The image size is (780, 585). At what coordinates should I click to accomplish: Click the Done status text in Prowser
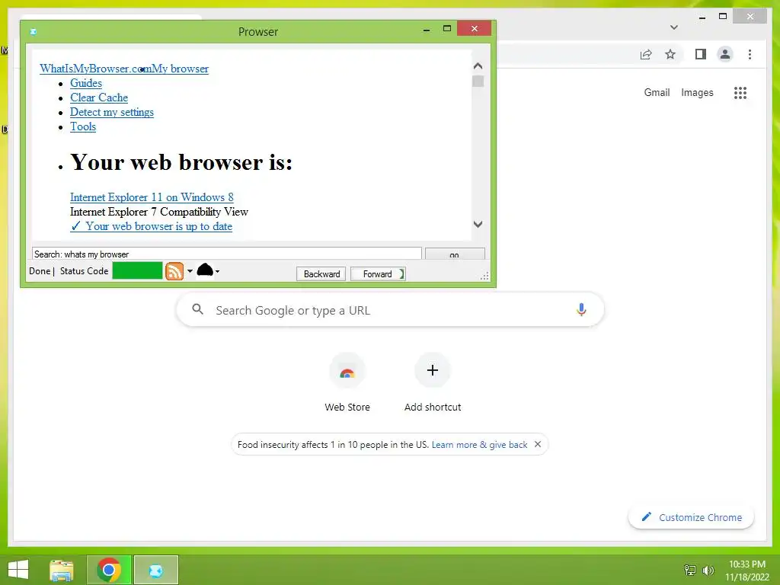(40, 271)
